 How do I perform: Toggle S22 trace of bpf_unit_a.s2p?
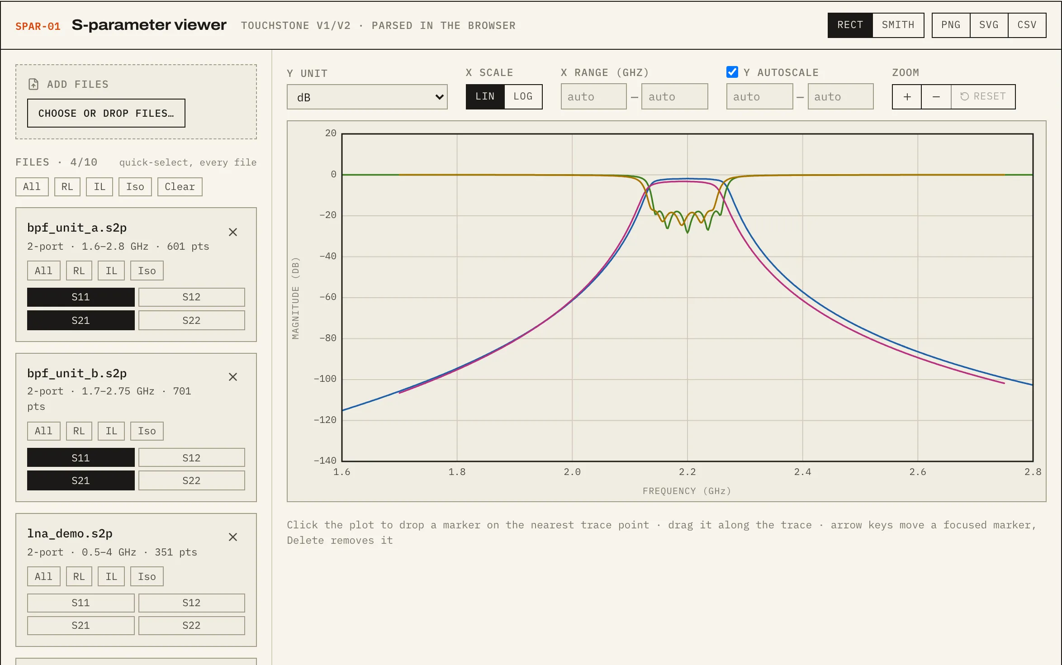192,321
